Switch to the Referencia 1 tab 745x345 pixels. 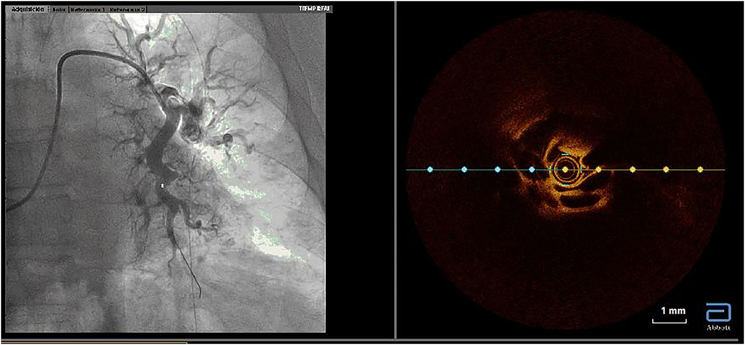click(87, 9)
